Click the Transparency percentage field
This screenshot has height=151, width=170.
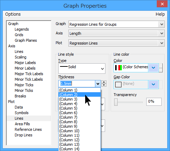click(154, 102)
